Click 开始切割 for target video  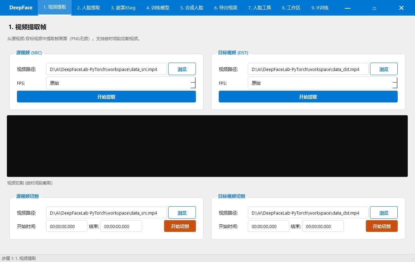tap(382, 226)
